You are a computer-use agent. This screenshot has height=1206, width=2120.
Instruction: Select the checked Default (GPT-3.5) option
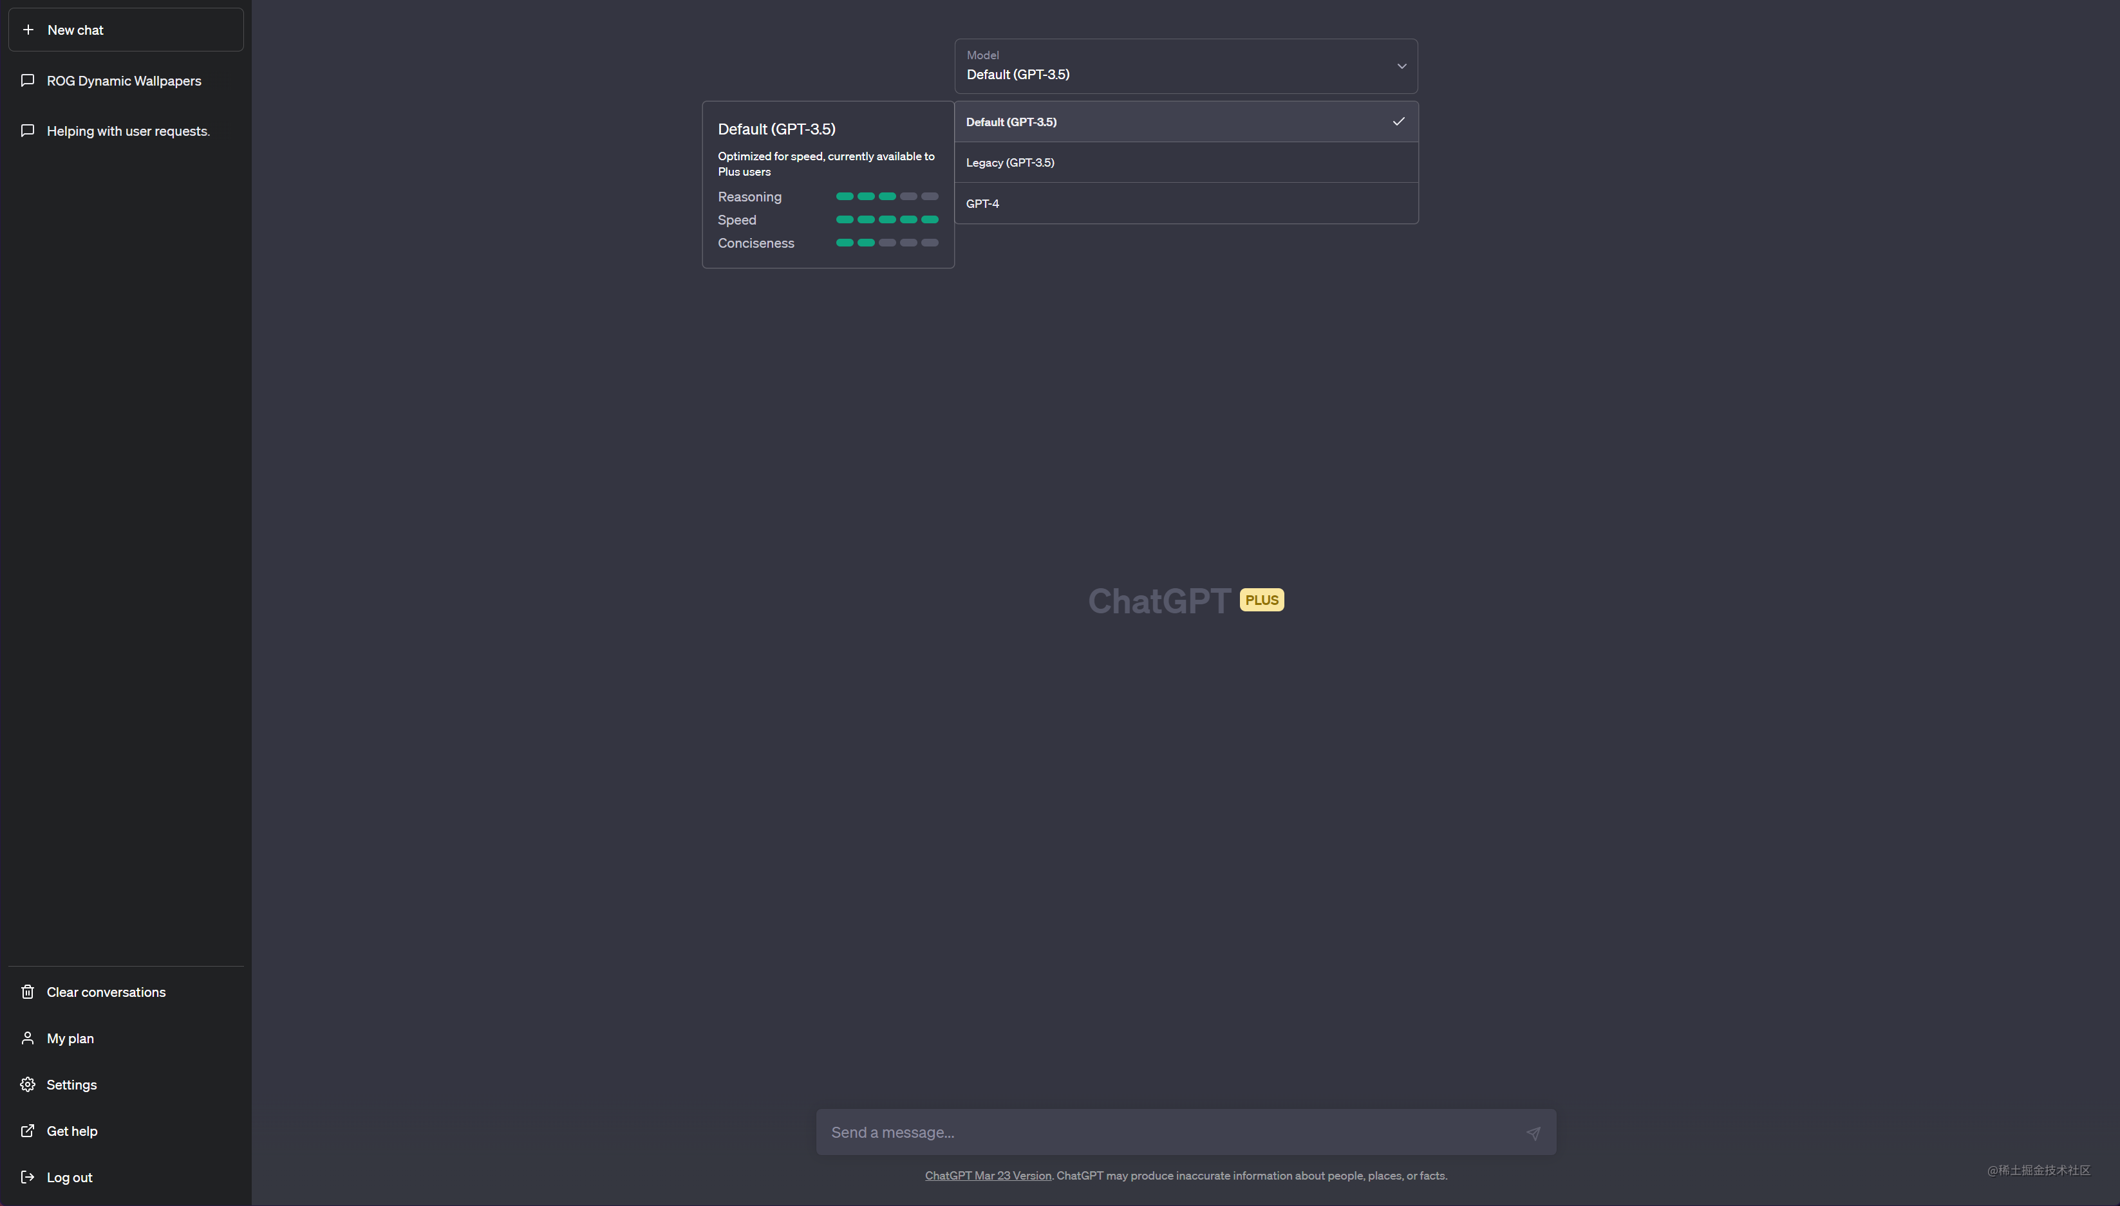click(x=1185, y=122)
